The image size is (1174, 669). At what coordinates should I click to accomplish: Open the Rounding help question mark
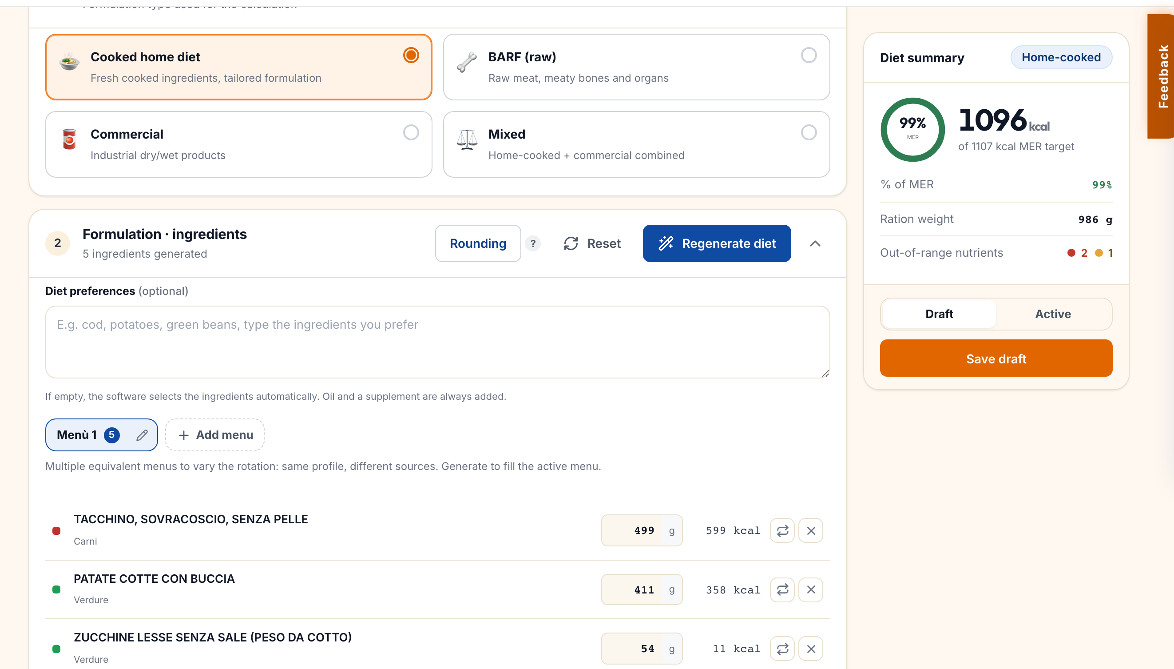point(532,243)
